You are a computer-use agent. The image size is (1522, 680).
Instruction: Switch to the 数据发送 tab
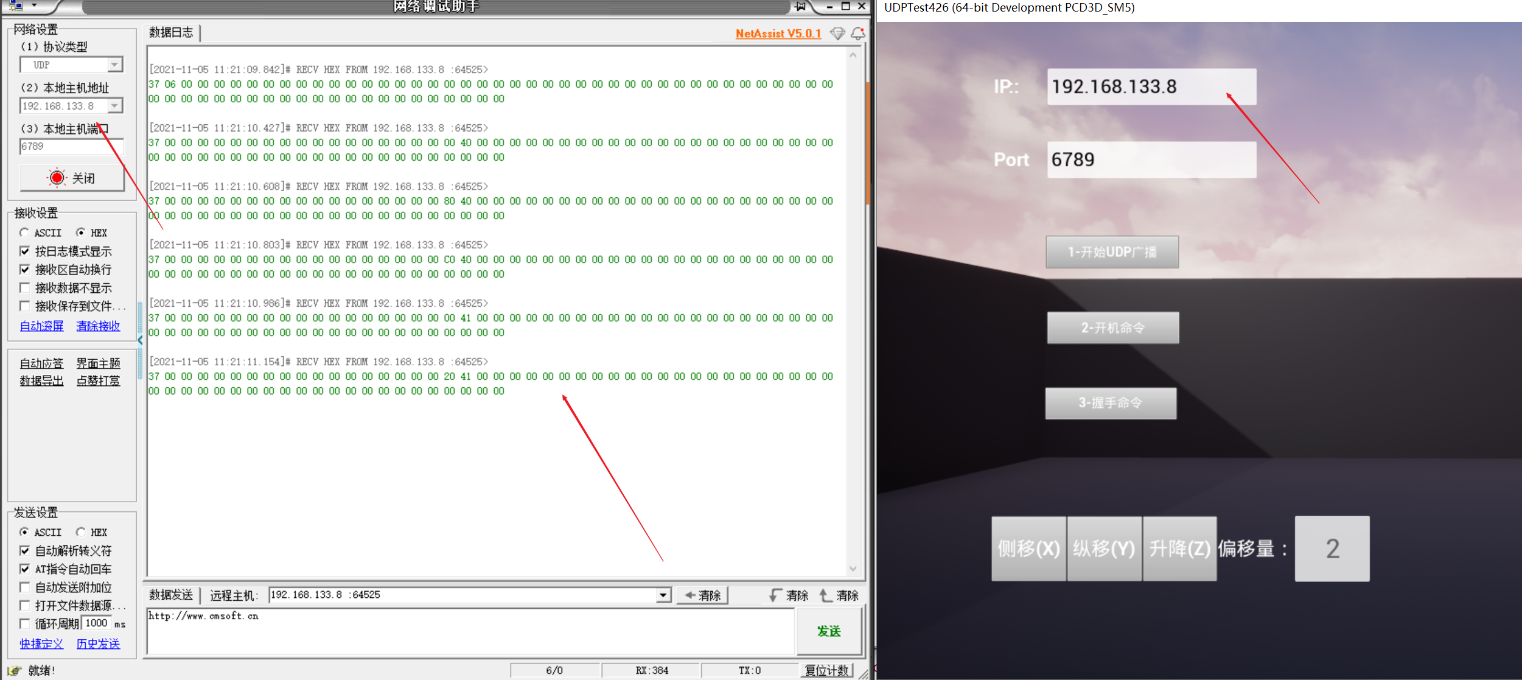tap(171, 595)
